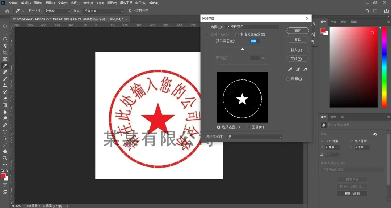
Task: Expand eyedropper tool preset arrow
Action: click(23, 11)
